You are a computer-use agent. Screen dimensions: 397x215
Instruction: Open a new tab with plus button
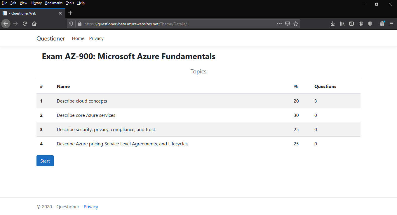pyautogui.click(x=70, y=13)
